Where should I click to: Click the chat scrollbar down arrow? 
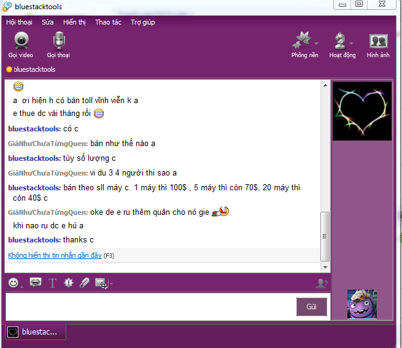coord(325,267)
